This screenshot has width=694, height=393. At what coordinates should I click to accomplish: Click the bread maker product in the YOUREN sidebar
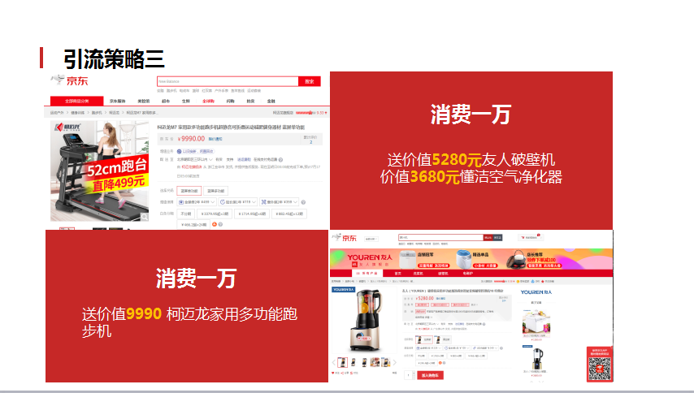pyautogui.click(x=536, y=324)
